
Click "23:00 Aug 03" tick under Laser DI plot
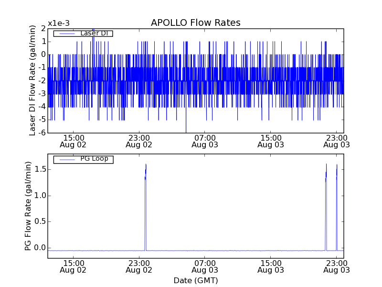[337, 141]
